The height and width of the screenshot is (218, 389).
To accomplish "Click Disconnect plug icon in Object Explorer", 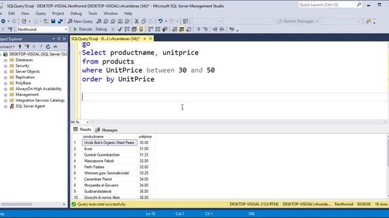I will (x=27, y=47).
